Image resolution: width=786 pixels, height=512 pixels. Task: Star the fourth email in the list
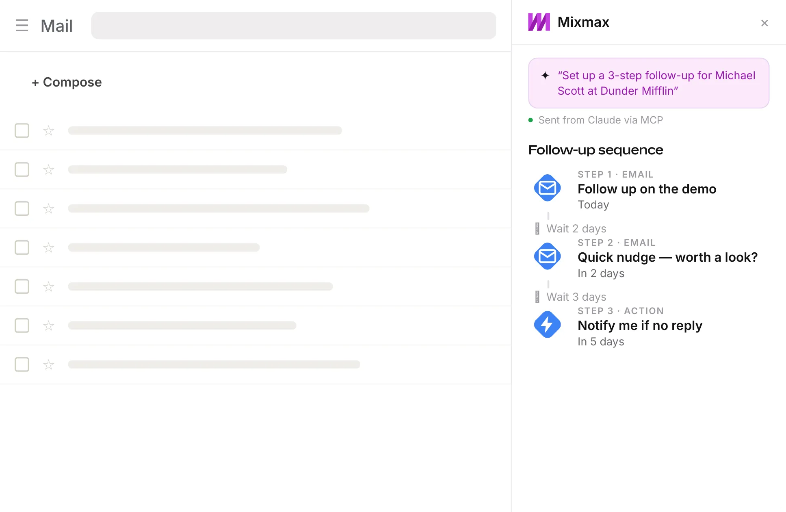(48, 247)
